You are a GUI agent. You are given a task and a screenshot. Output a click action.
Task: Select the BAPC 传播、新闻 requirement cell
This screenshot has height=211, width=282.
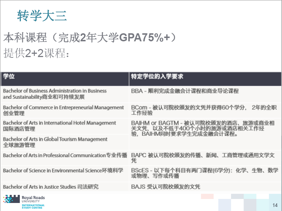click(205, 158)
